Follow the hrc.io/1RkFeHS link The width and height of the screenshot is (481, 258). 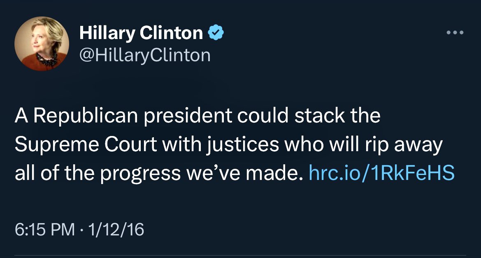(381, 174)
